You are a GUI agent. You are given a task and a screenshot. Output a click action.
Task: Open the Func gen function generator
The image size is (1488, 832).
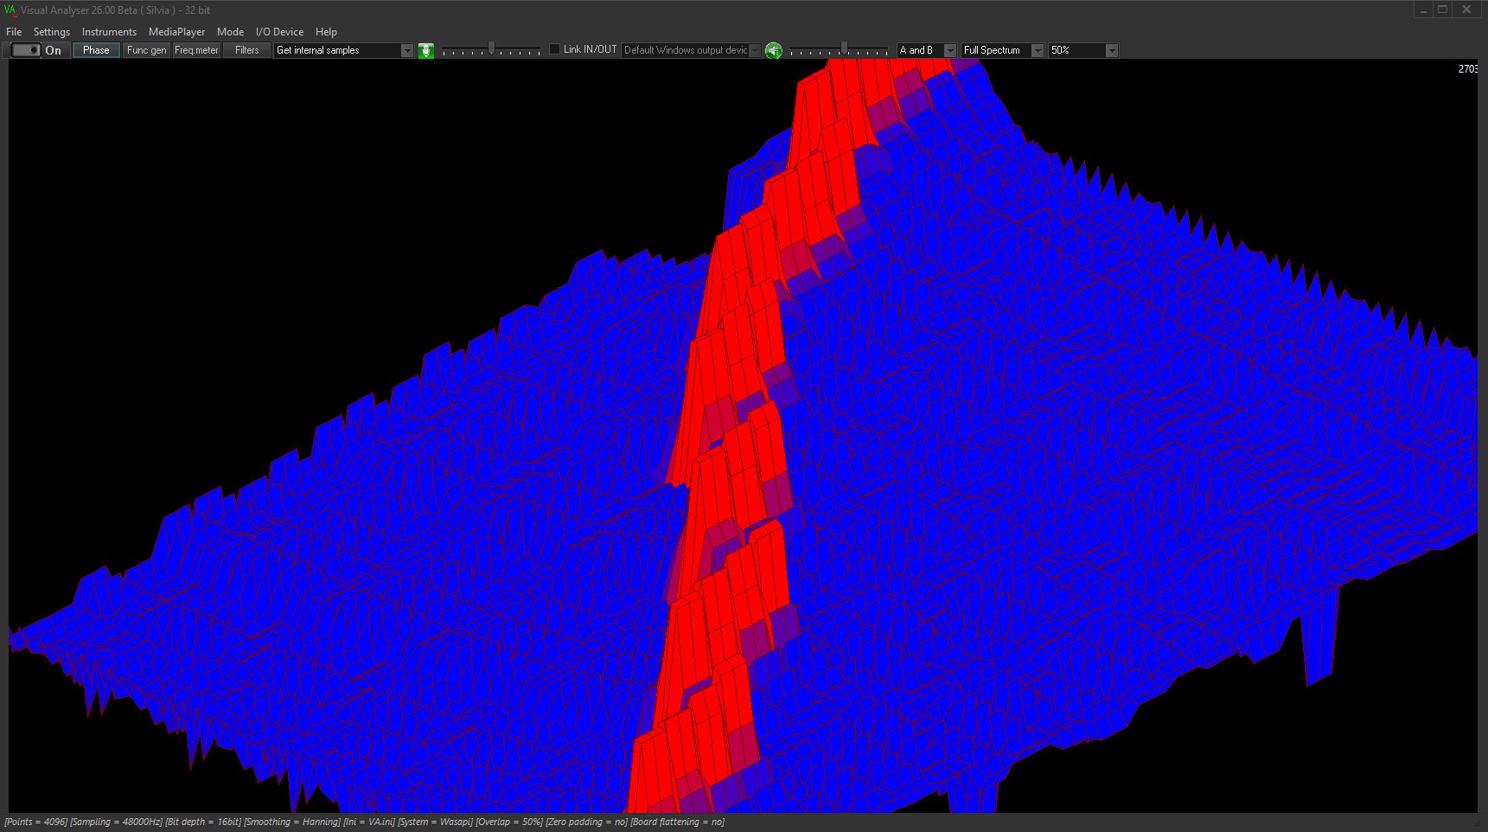tap(146, 50)
